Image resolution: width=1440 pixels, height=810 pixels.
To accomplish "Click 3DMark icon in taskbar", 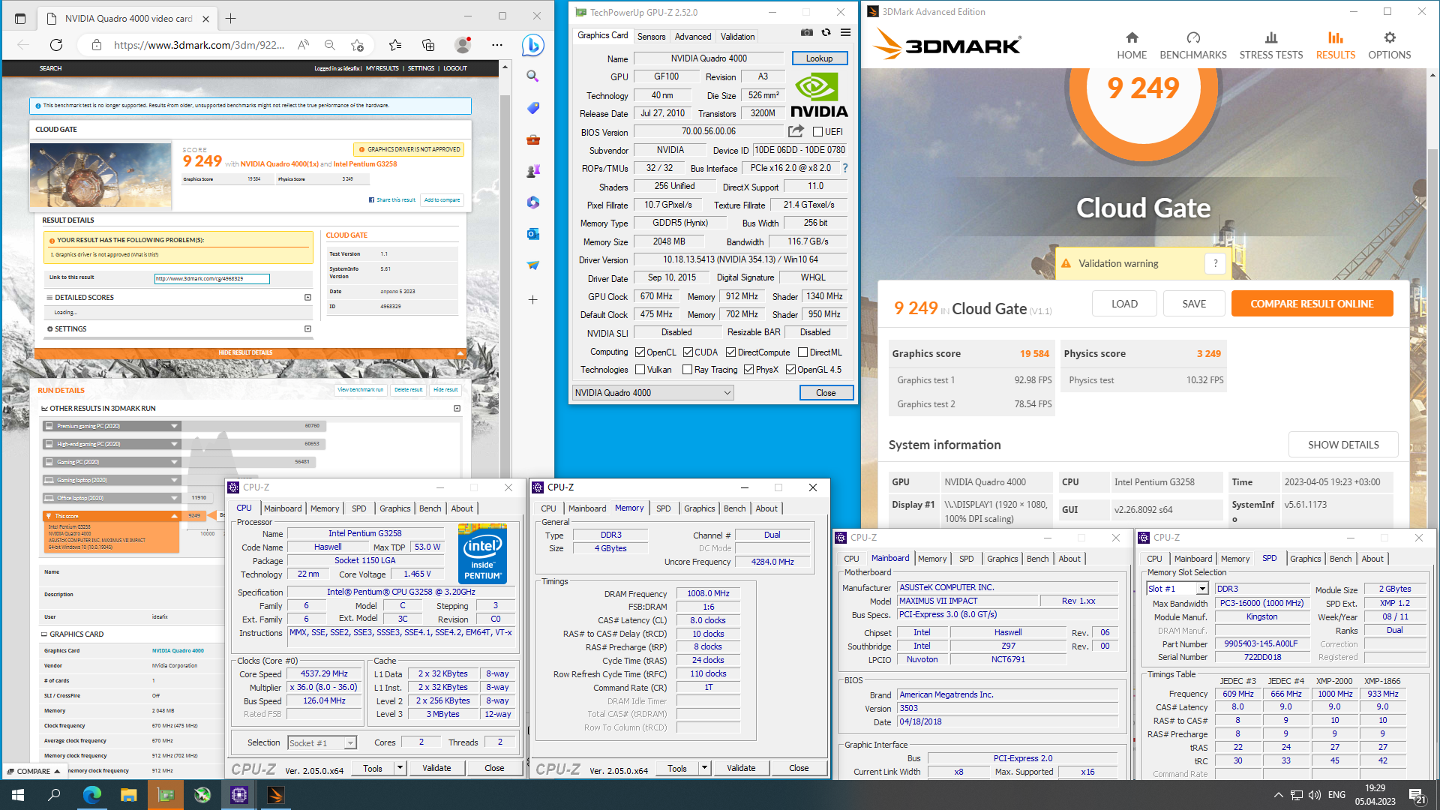I will [275, 795].
